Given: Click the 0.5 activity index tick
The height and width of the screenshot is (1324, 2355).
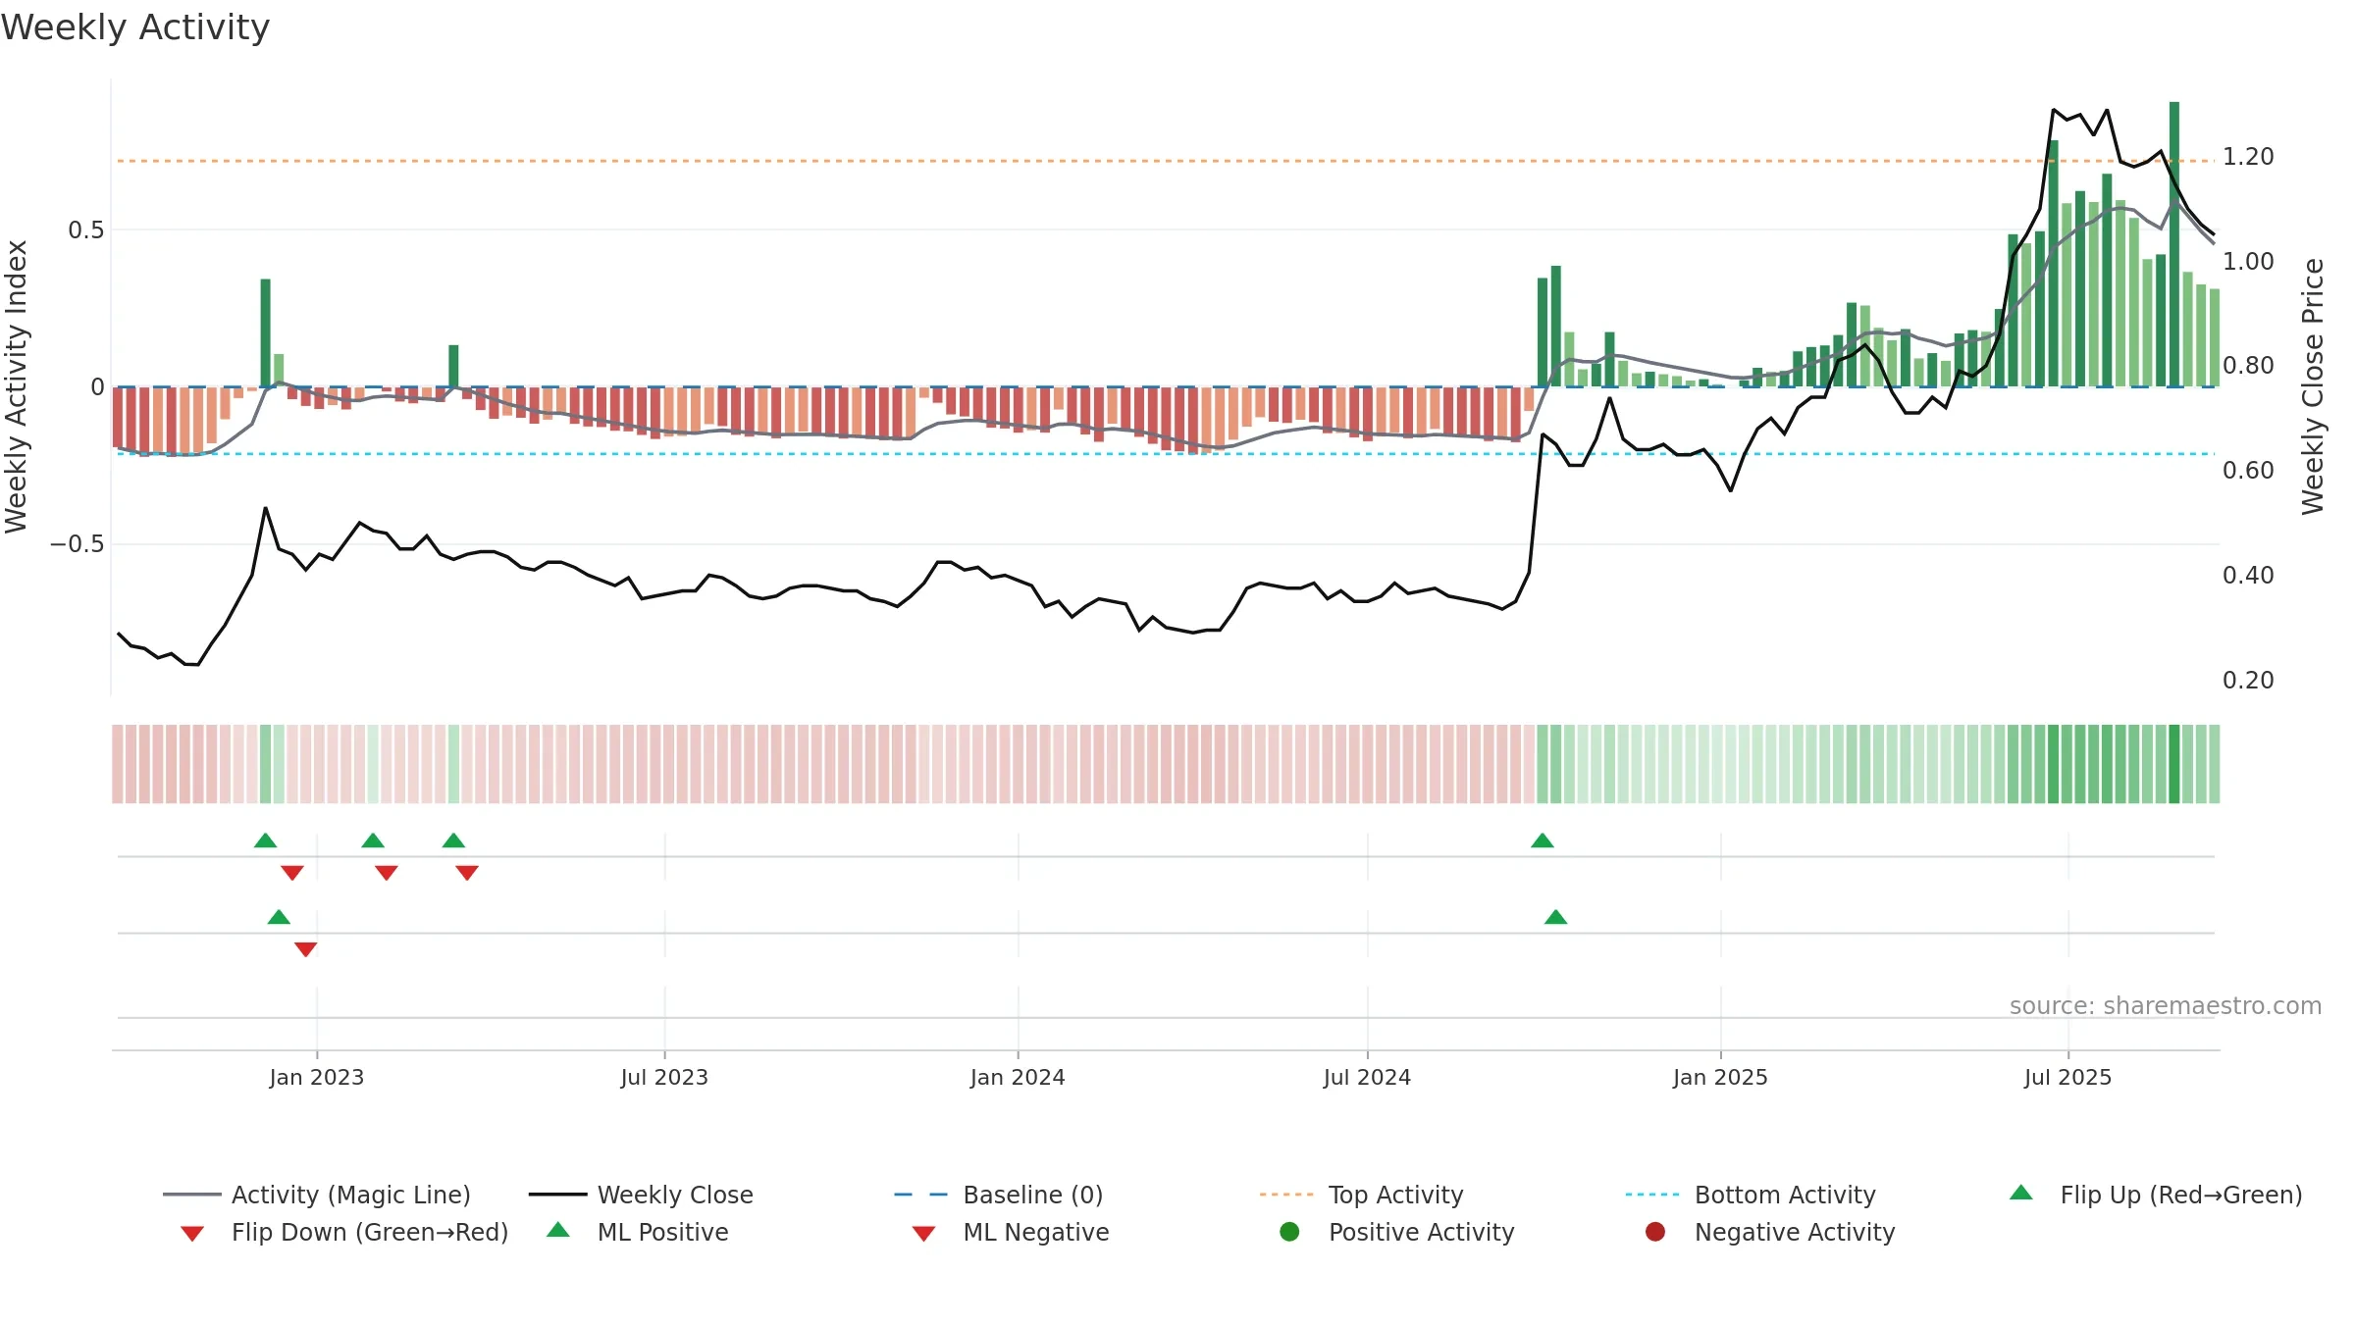Looking at the screenshot, I should pos(85,230).
